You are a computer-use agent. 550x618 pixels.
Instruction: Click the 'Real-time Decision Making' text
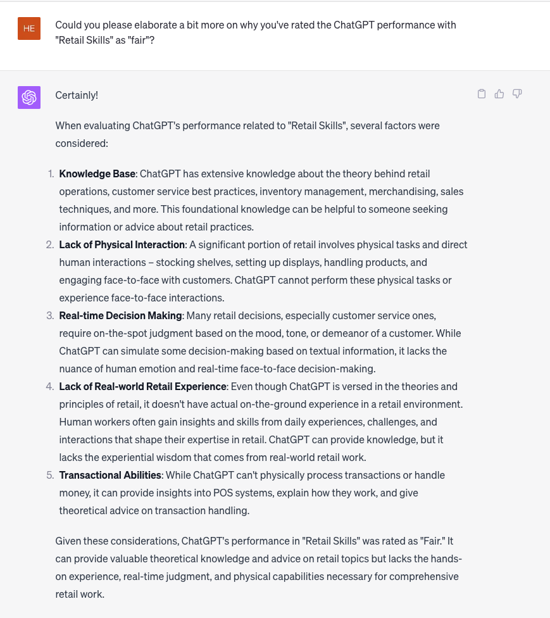(x=120, y=315)
